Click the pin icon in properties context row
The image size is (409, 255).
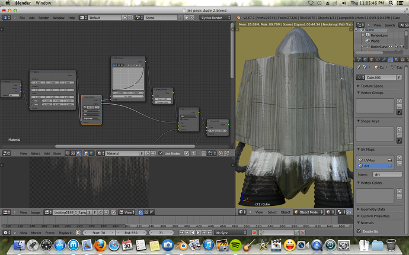[x=359, y=67]
